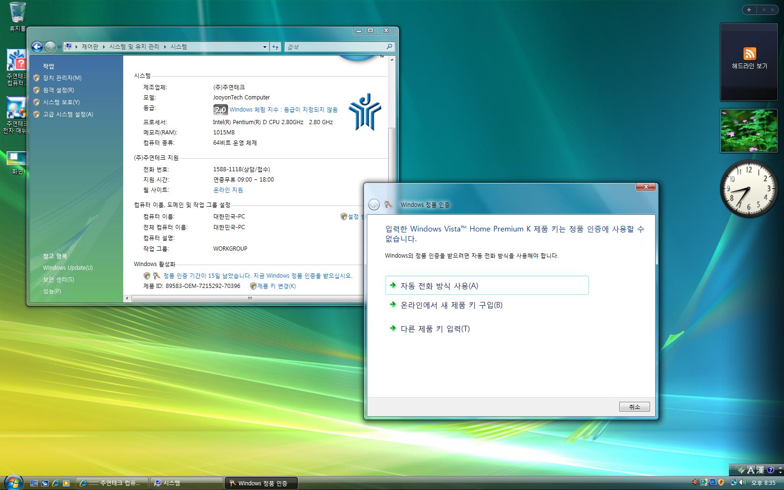Open language bar help question icon
The height and width of the screenshot is (490, 784).
pyautogui.click(x=770, y=470)
